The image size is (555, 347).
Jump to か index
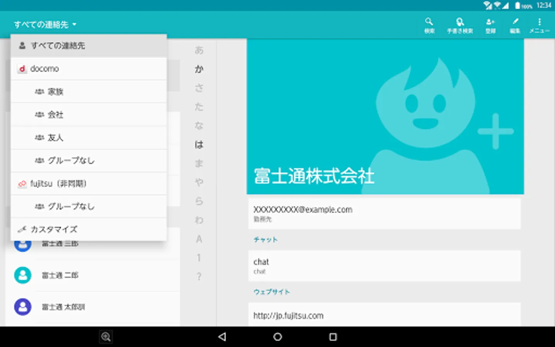pyautogui.click(x=199, y=69)
